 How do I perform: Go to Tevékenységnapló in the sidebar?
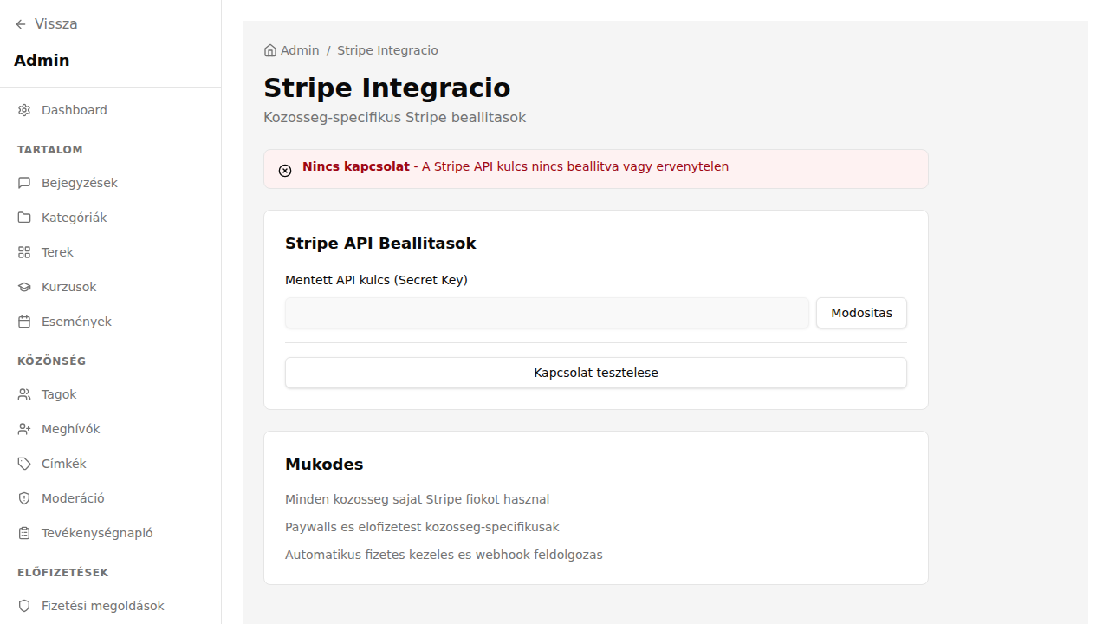[x=96, y=533]
